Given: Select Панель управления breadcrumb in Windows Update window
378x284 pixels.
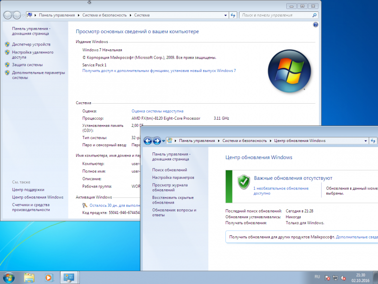Looking at the screenshot, I should (x=197, y=141).
